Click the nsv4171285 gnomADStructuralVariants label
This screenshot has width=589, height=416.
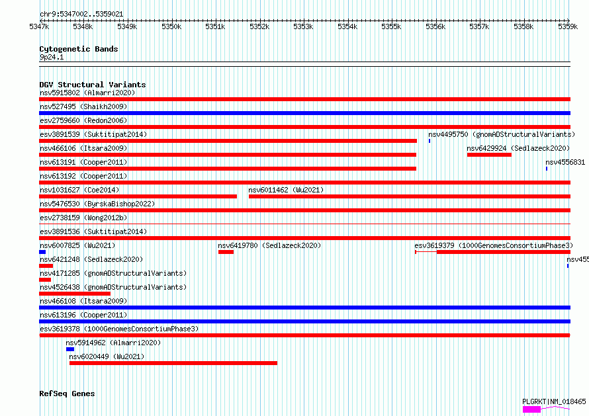point(113,273)
